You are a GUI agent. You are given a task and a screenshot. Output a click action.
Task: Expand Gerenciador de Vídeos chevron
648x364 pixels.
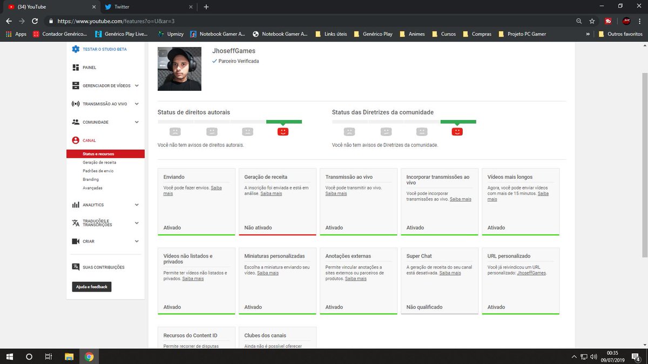pos(137,85)
